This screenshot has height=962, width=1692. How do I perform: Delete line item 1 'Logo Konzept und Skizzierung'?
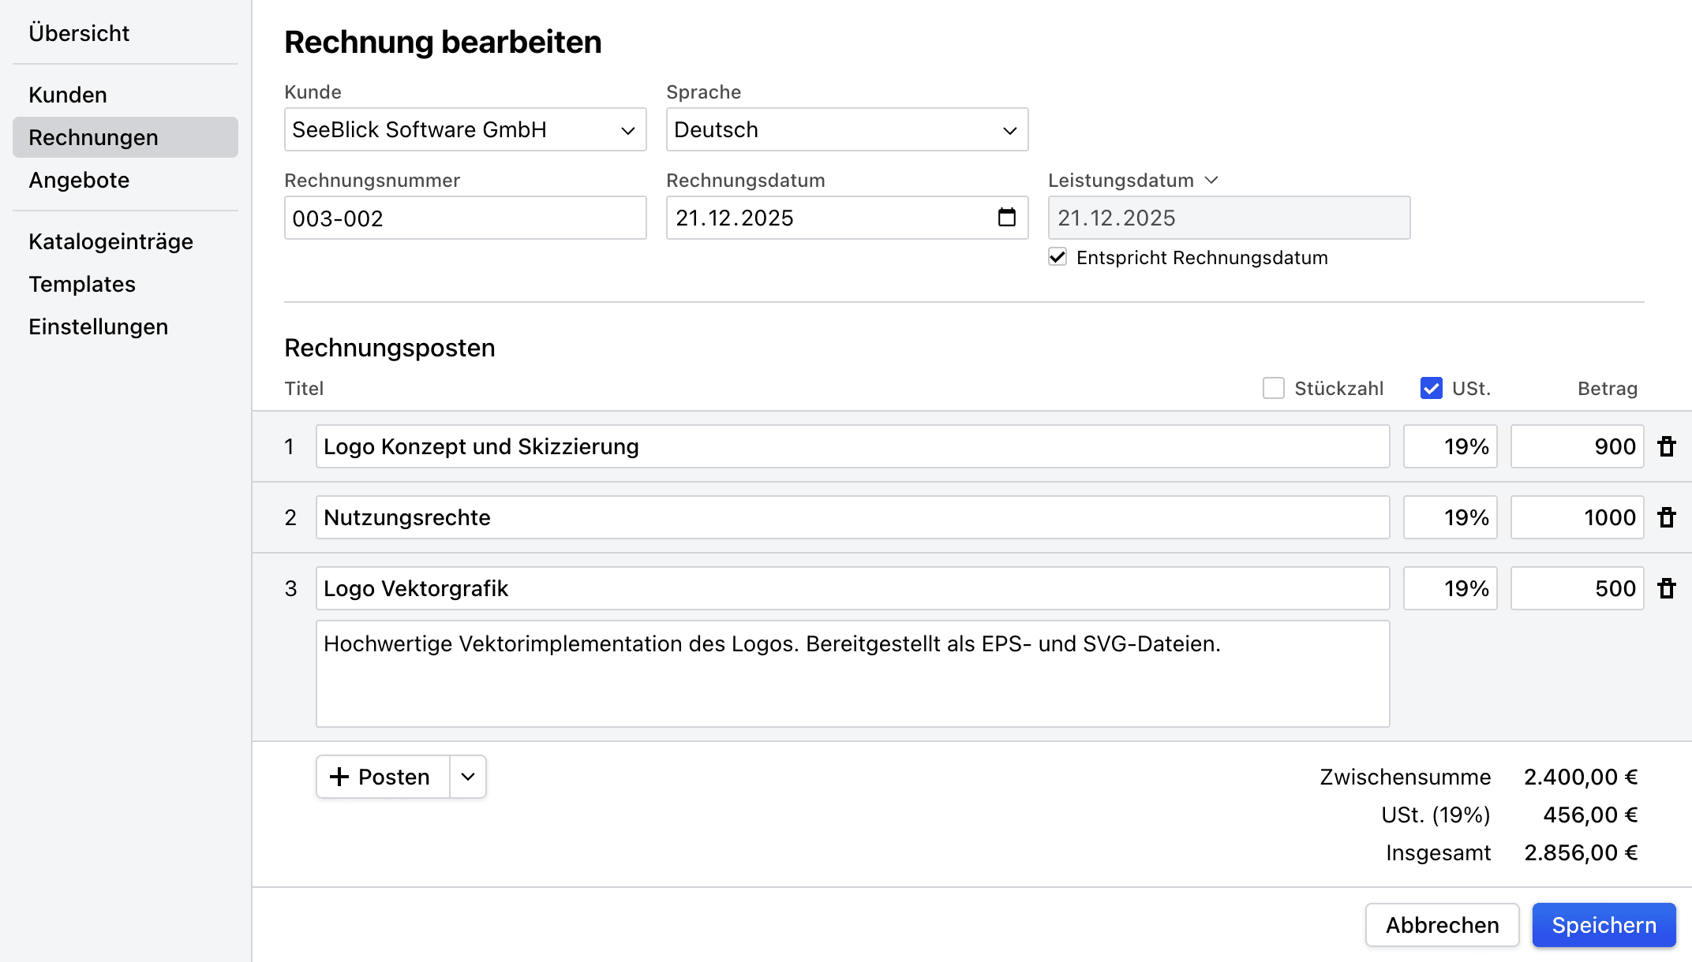coord(1667,446)
